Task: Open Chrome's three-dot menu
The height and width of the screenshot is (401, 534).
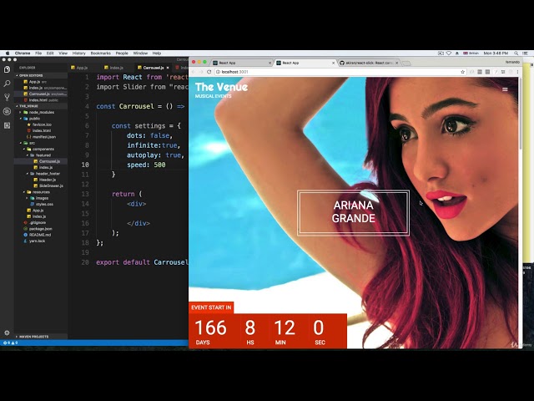Action: (x=517, y=72)
